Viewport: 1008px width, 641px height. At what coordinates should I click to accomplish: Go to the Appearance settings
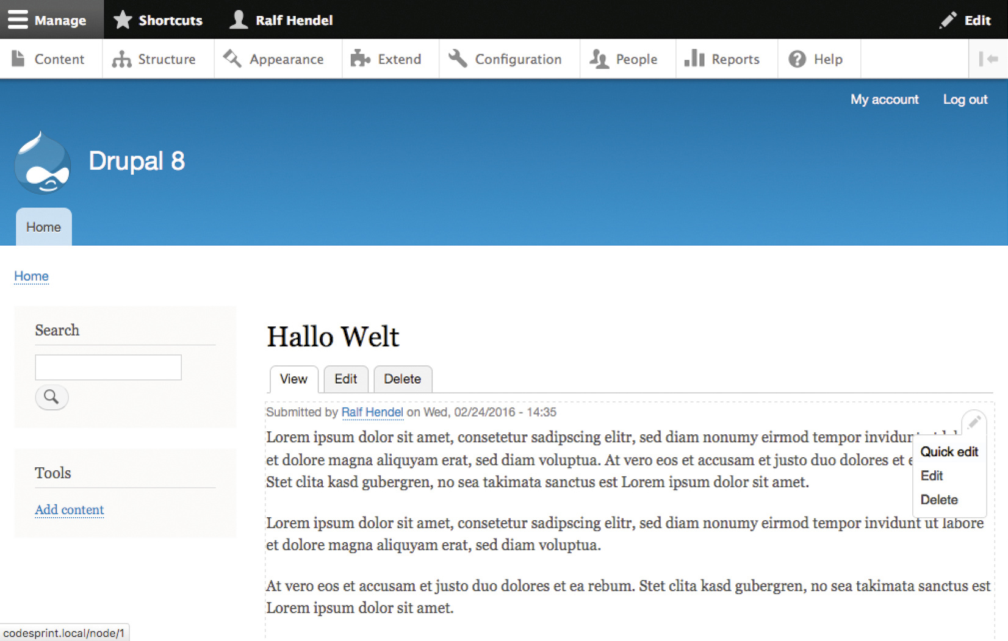coord(275,59)
